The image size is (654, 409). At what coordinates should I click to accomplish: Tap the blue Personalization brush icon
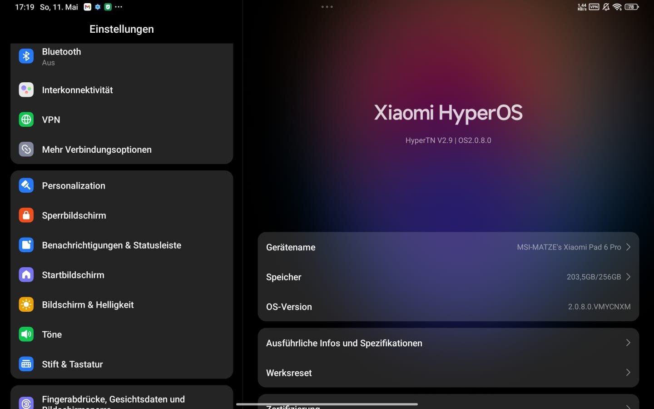tap(26, 185)
